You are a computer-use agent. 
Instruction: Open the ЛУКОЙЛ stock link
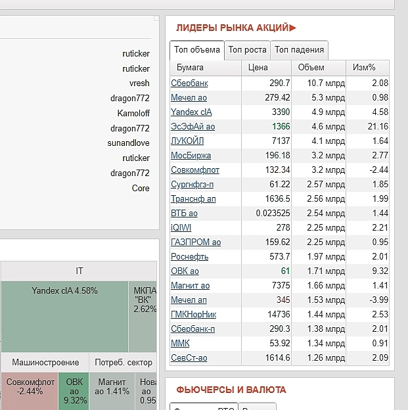tap(187, 141)
